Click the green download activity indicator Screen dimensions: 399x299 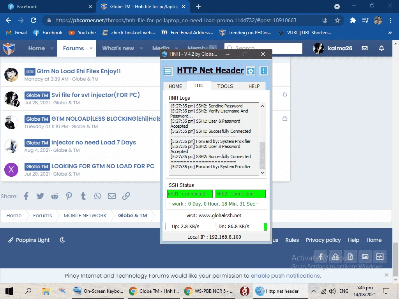click(x=265, y=226)
